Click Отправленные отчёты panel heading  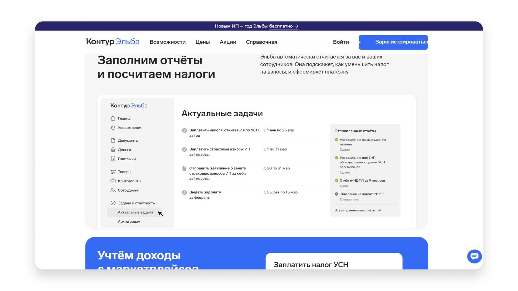pos(355,131)
